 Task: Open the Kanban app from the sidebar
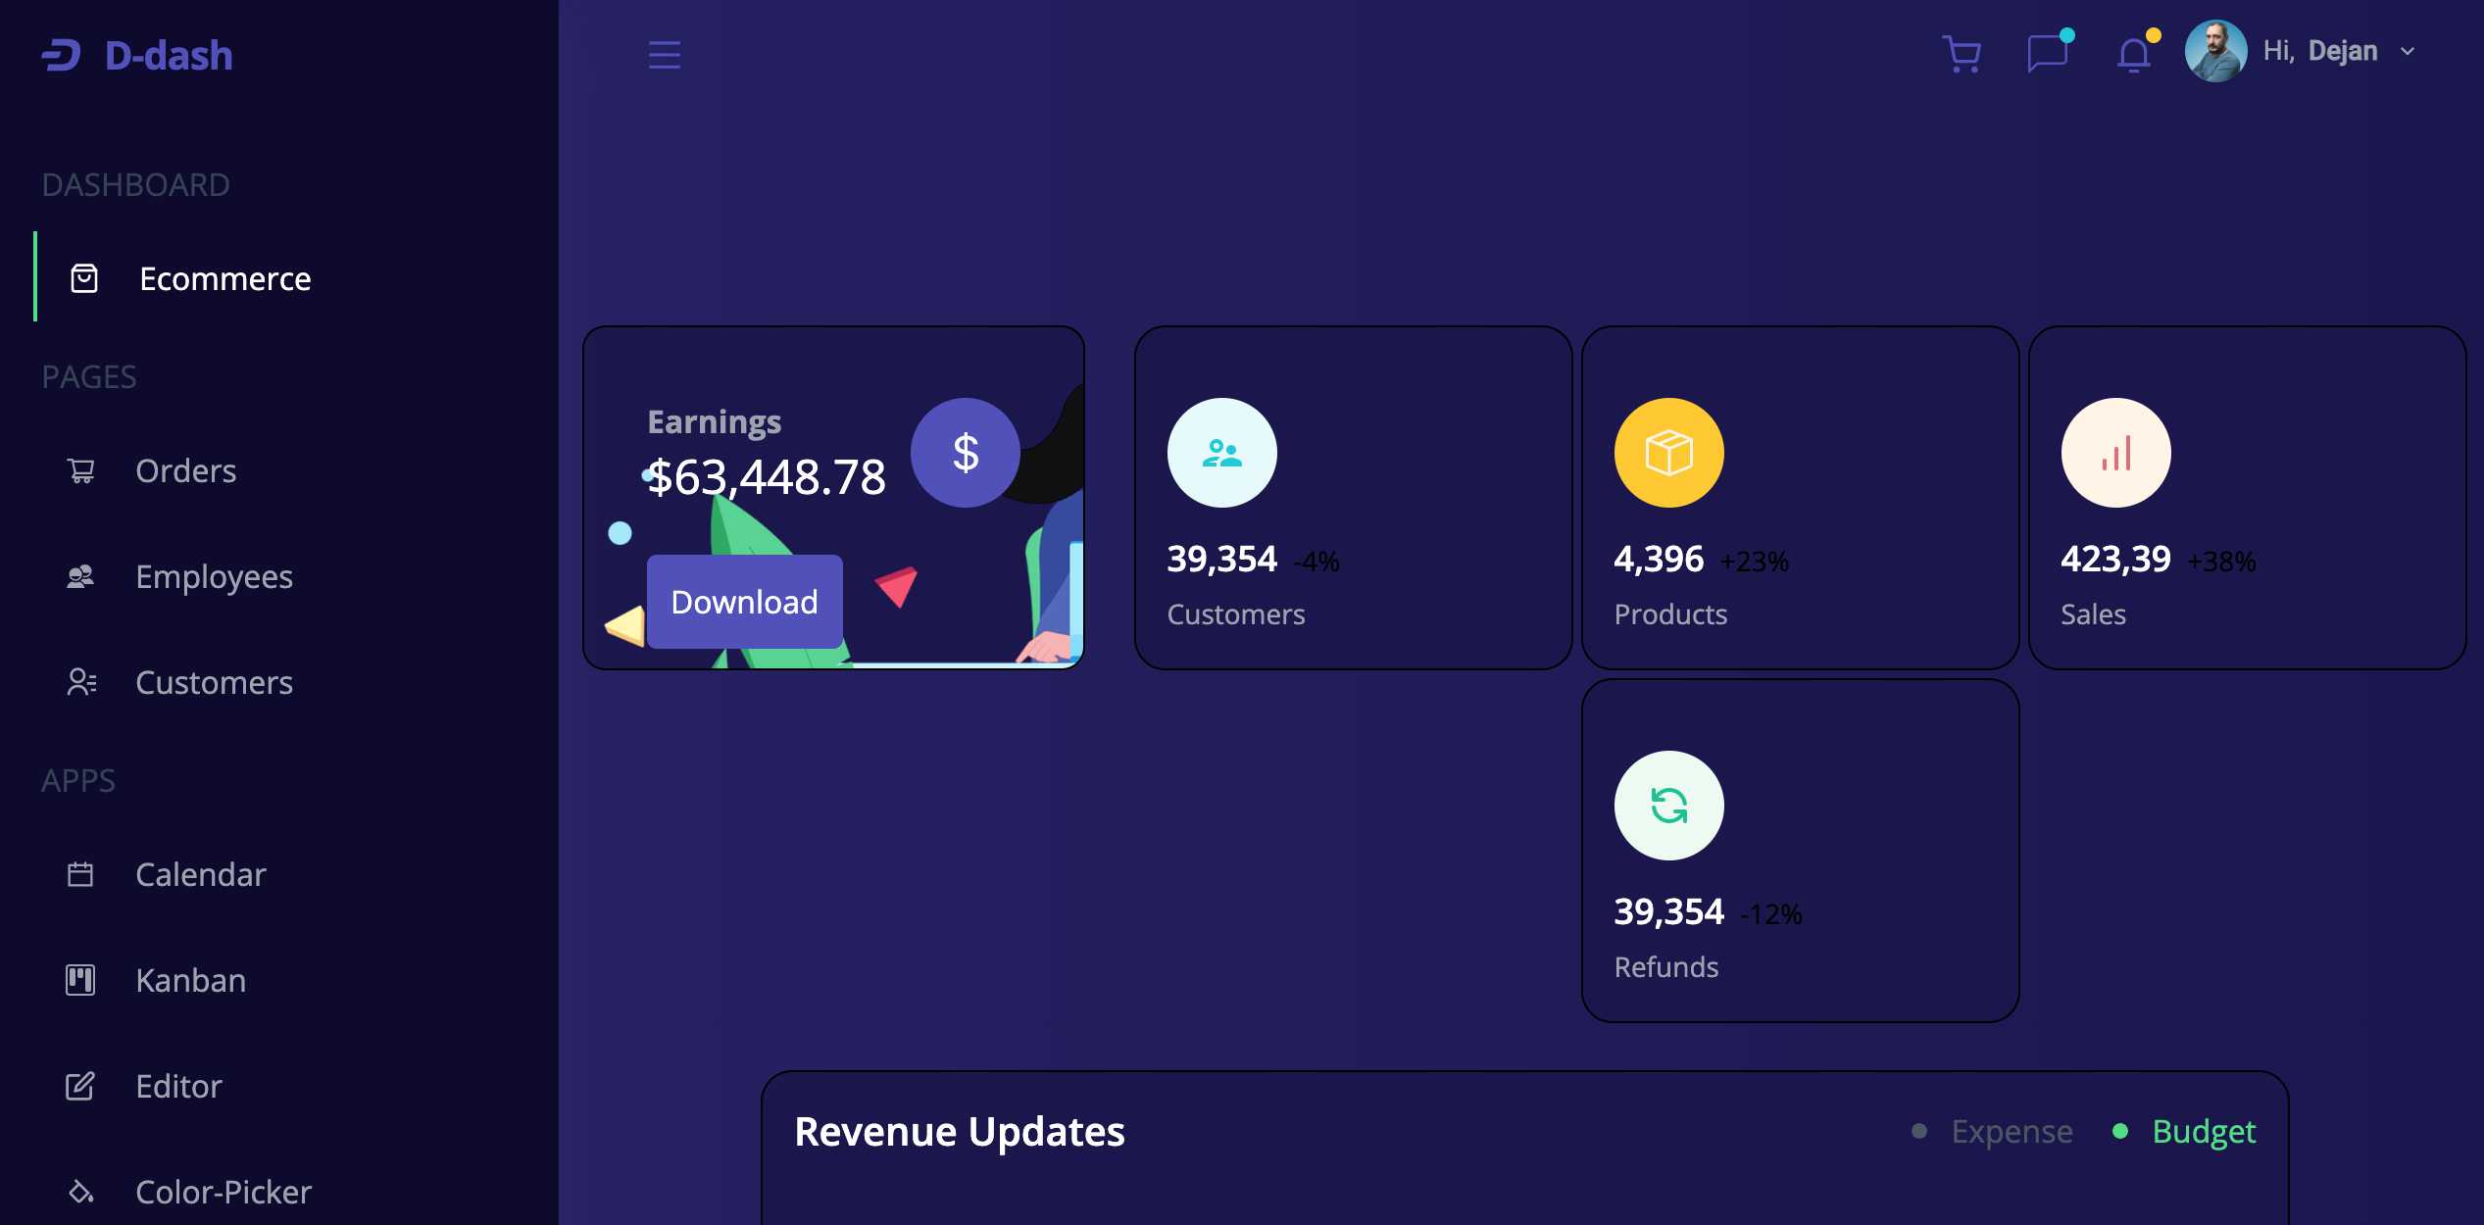click(190, 980)
